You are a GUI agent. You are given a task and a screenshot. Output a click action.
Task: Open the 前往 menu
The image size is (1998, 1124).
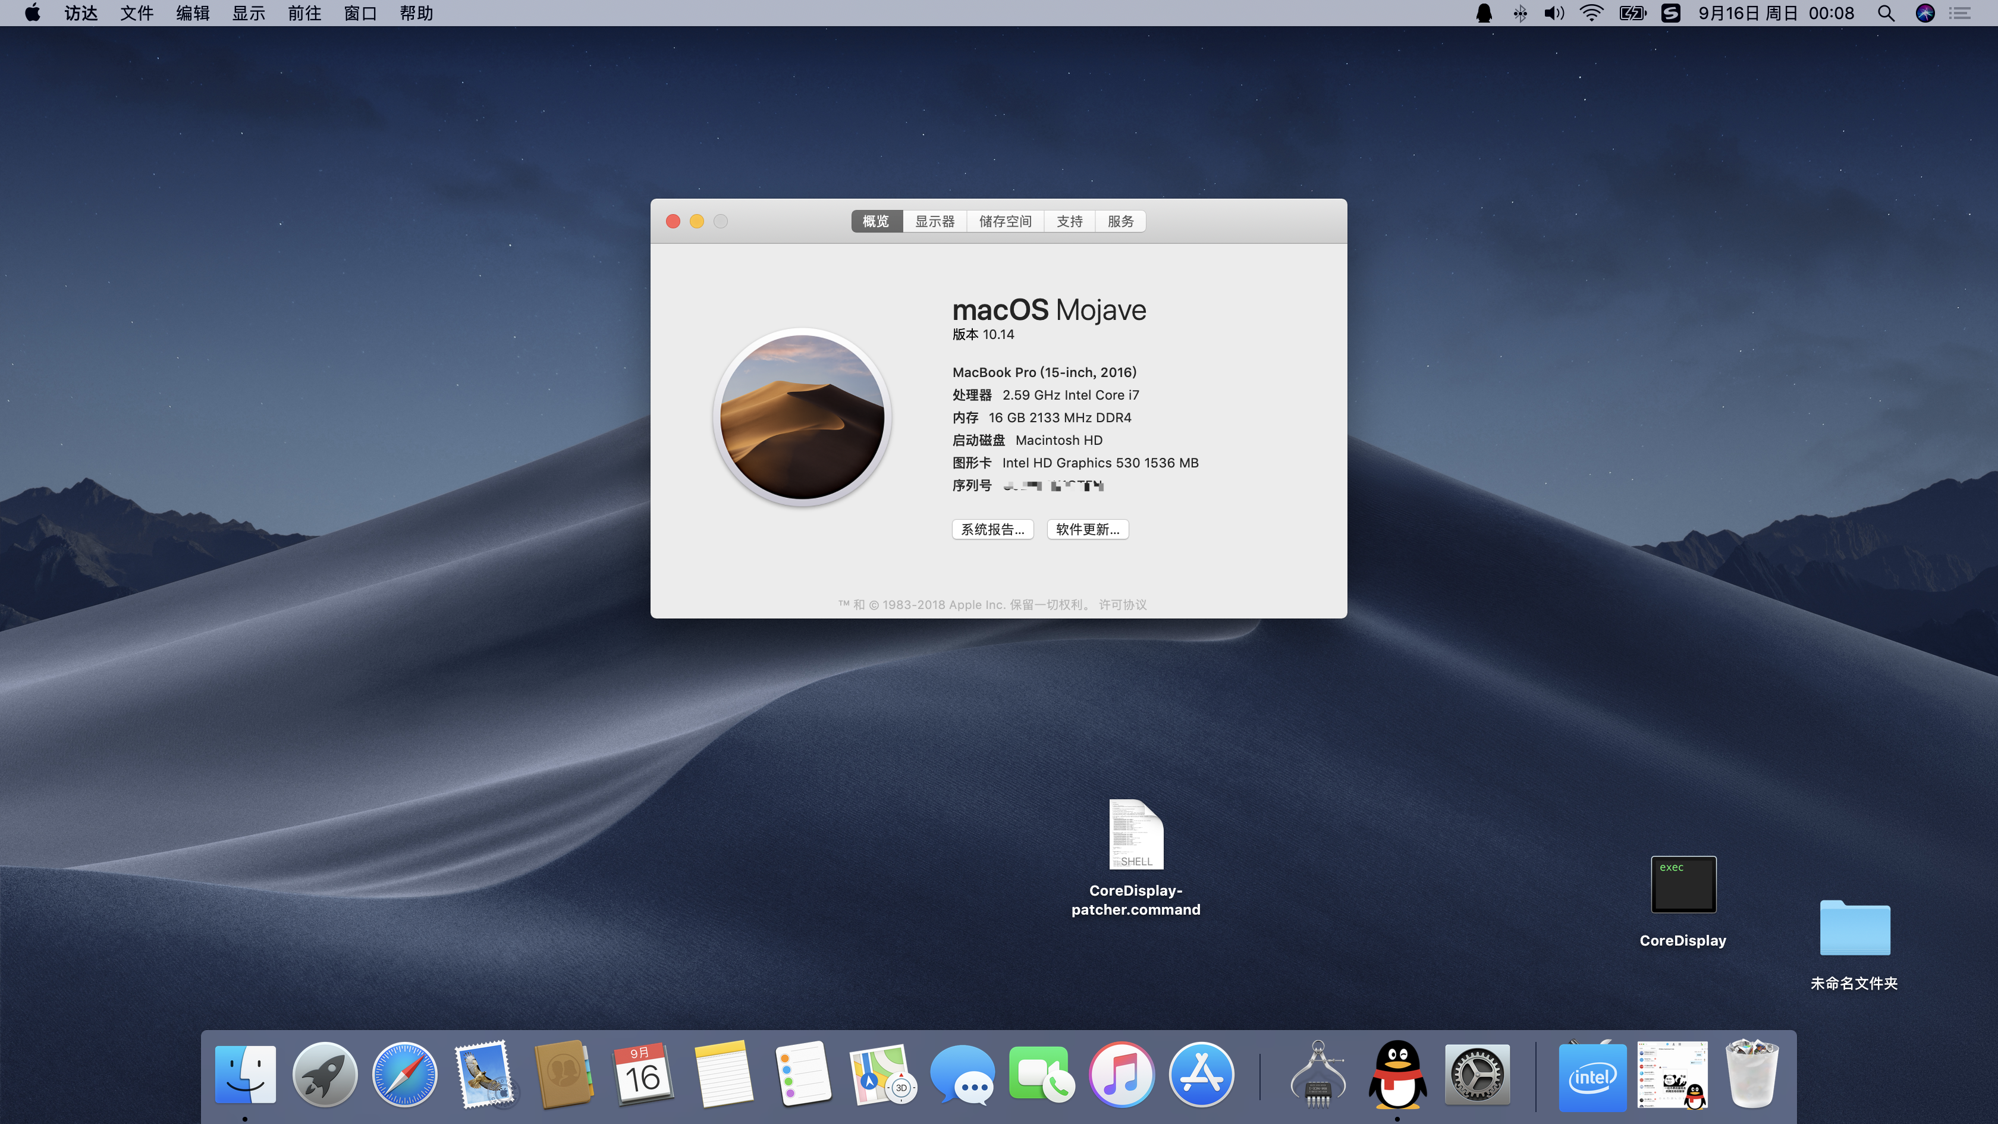click(304, 13)
